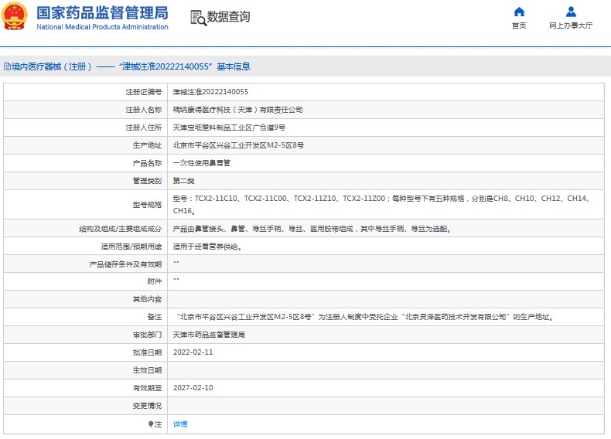
Task: Select production address 北京市平谷区兴谷工业开发区M2-5区8号
Action: pyautogui.click(x=238, y=145)
